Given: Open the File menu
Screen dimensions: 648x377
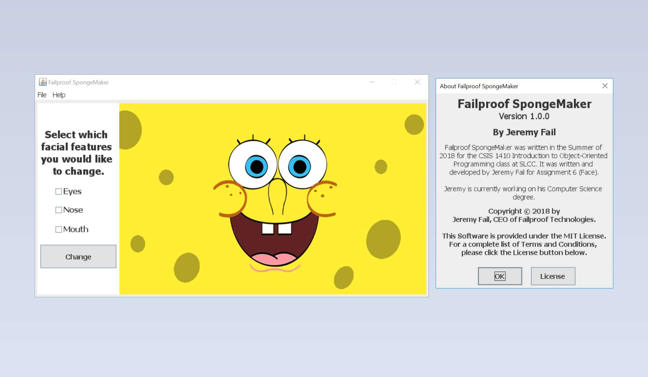Looking at the screenshot, I should pyautogui.click(x=42, y=95).
